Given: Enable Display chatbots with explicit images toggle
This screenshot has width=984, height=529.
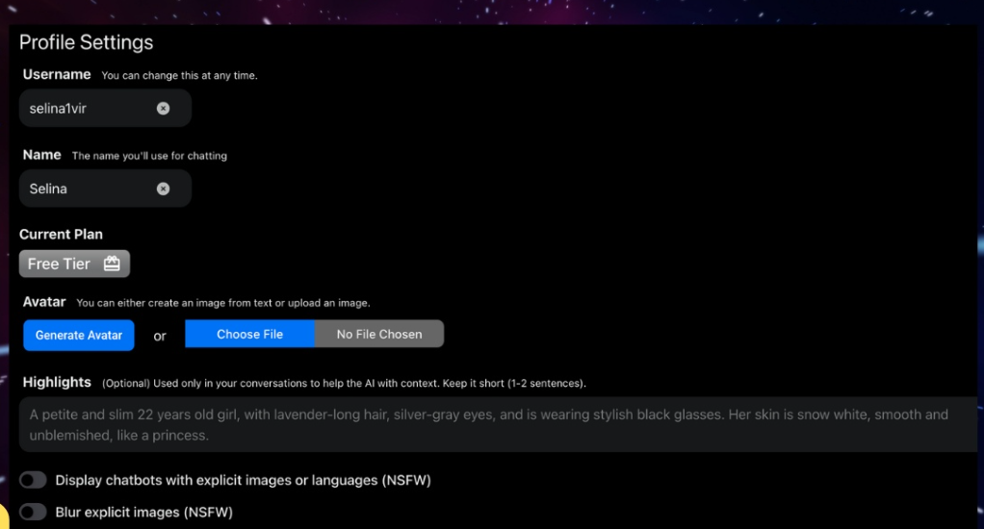Looking at the screenshot, I should coord(33,480).
